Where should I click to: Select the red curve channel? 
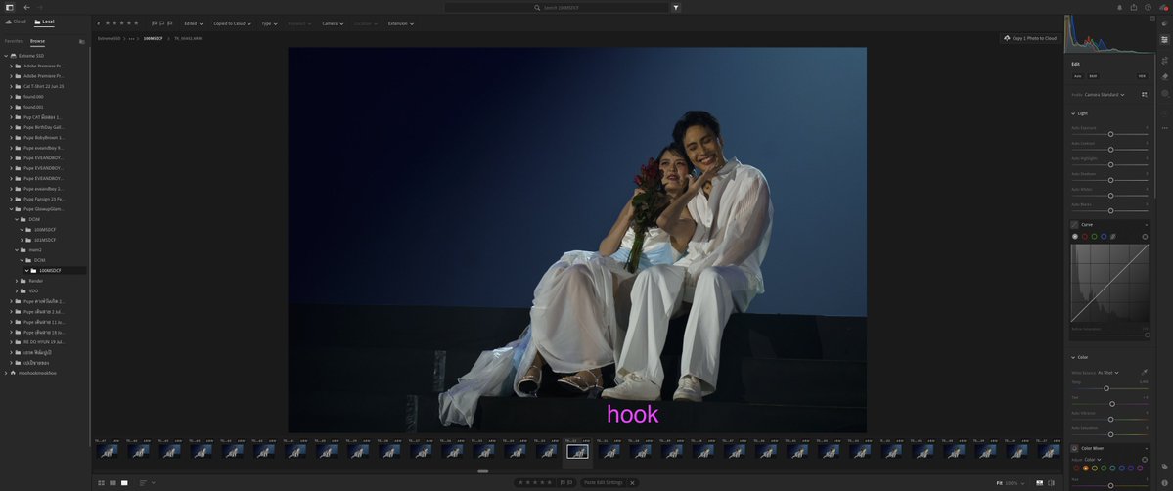pyautogui.click(x=1085, y=237)
